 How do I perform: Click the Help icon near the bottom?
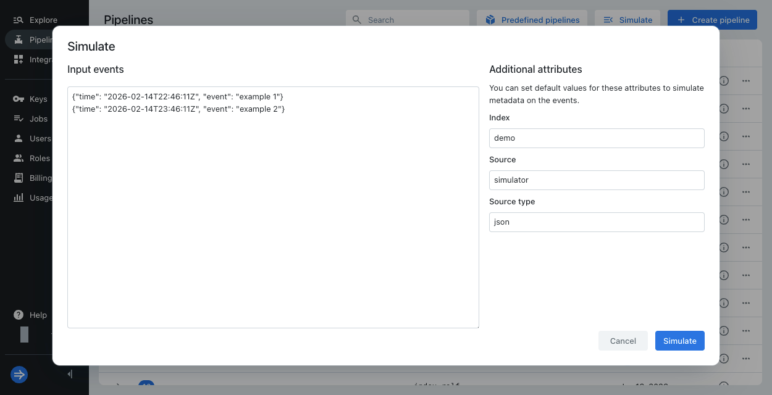(19, 315)
